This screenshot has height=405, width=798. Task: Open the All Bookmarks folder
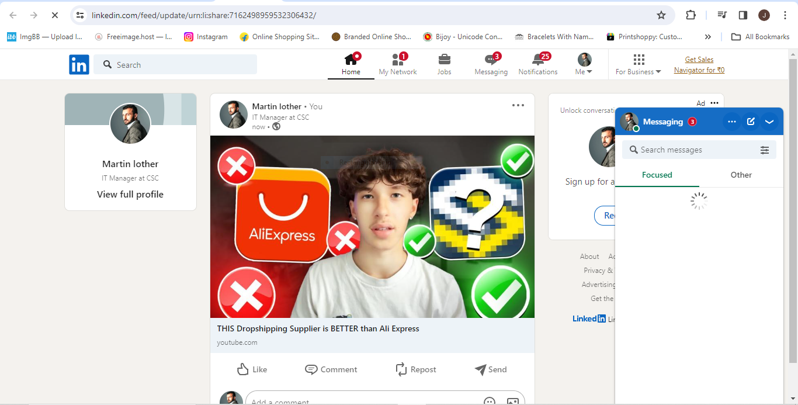(761, 36)
